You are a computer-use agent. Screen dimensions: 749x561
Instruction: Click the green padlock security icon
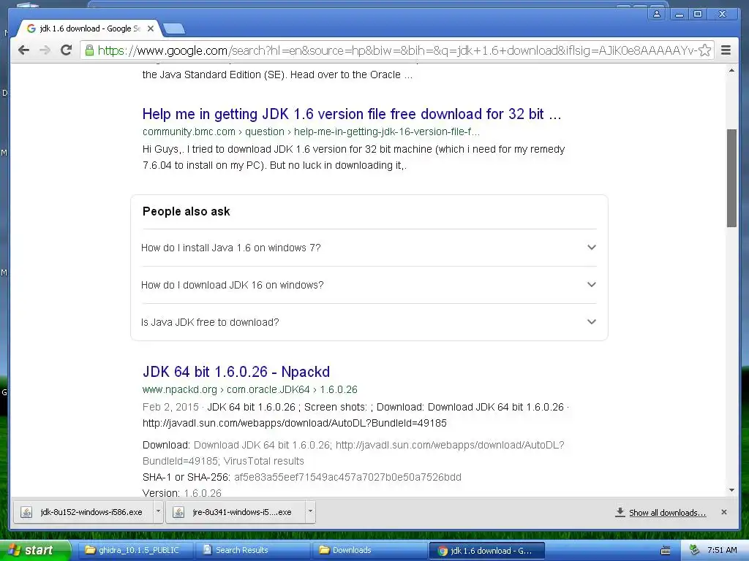[89, 50]
